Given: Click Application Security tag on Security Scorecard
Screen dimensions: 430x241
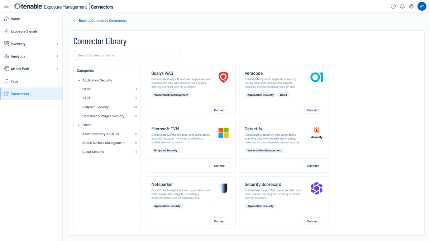Looking at the screenshot, I should tap(261, 206).
